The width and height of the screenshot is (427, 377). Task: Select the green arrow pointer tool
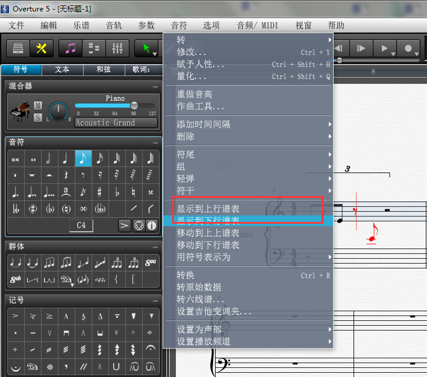tap(146, 48)
